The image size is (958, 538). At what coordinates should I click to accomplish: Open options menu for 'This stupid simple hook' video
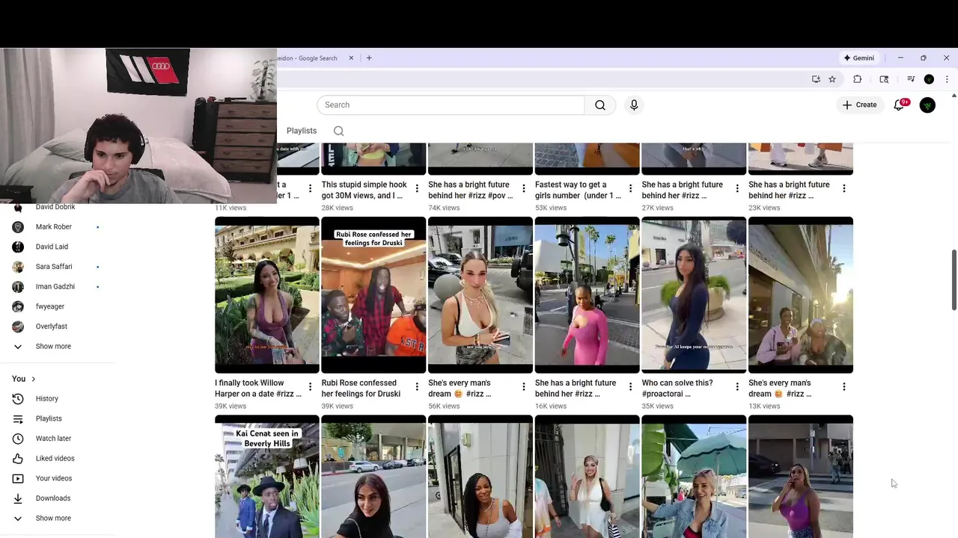(x=417, y=188)
